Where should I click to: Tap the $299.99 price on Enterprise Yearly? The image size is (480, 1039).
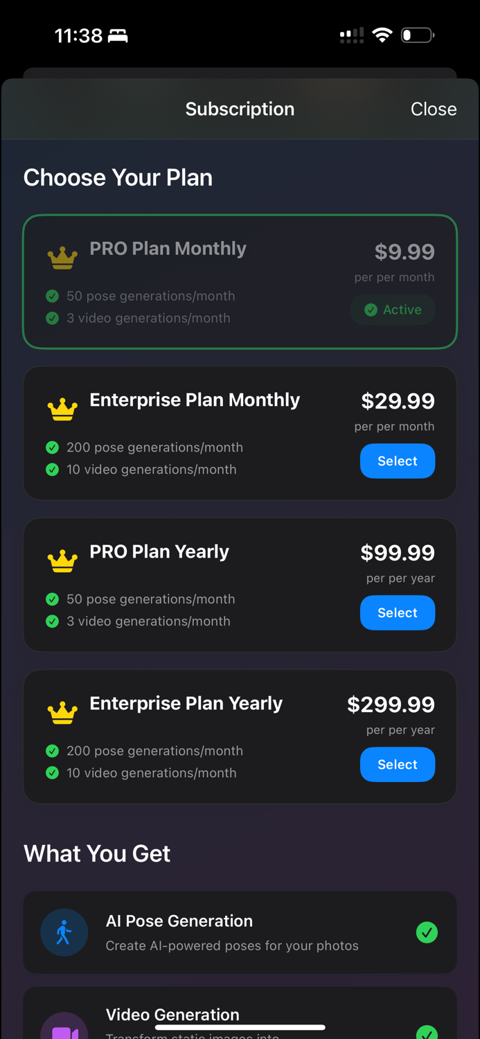391,704
